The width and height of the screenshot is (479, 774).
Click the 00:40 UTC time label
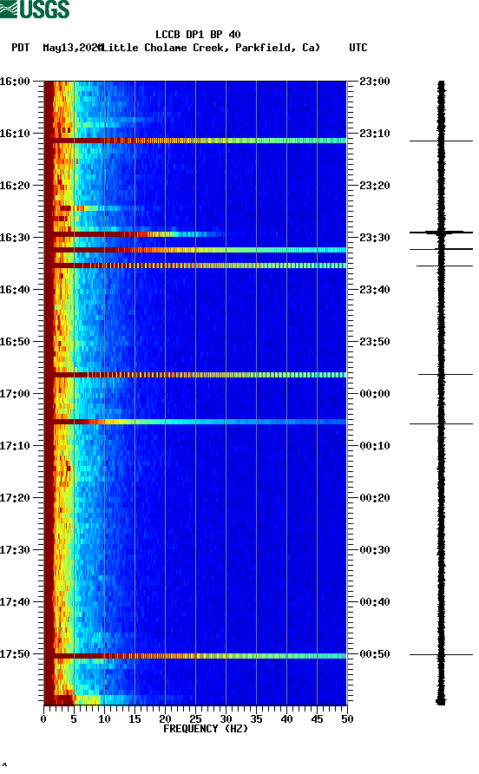375,602
